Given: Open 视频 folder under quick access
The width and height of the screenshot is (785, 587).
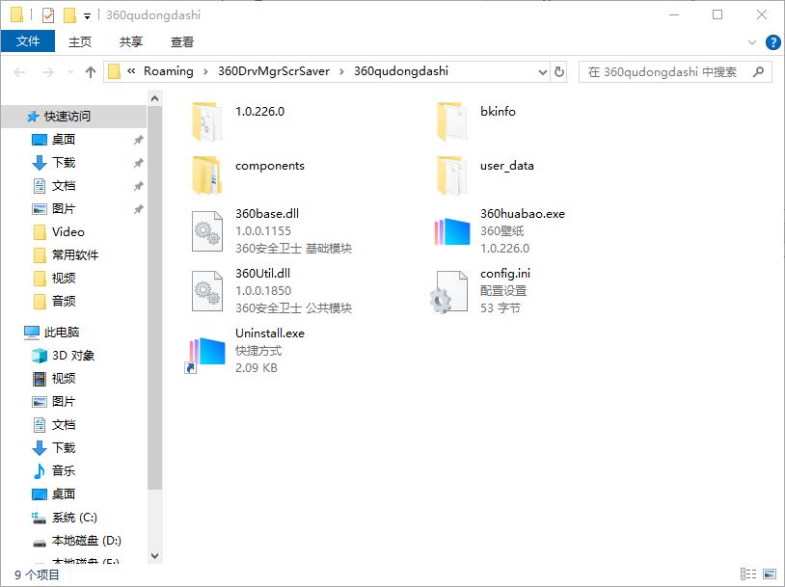Looking at the screenshot, I should [x=55, y=278].
